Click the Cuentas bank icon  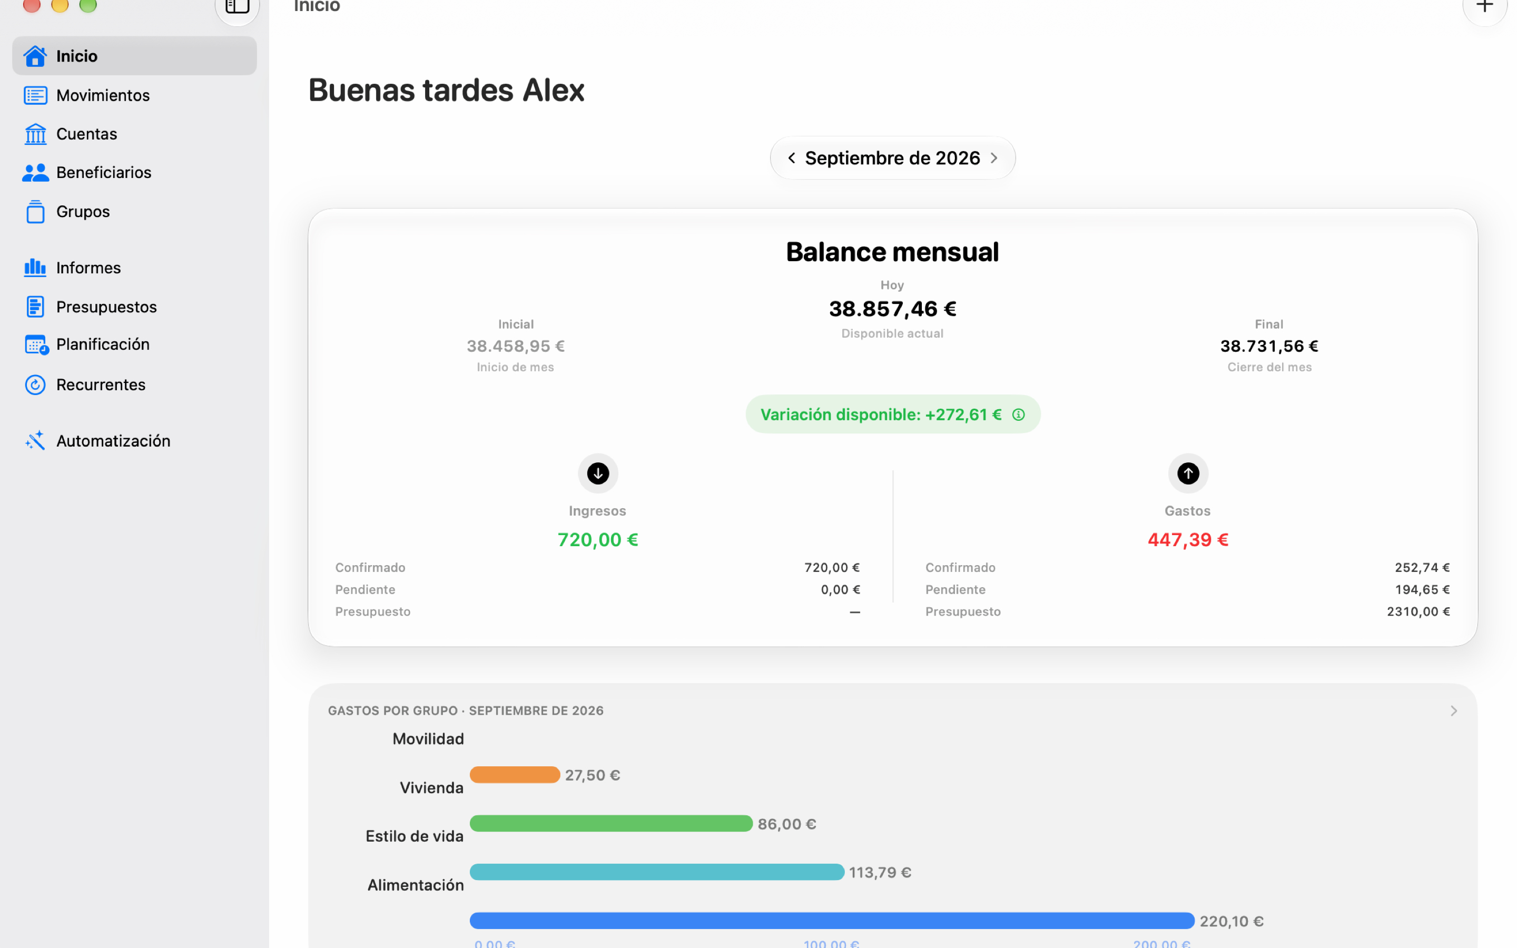pyautogui.click(x=35, y=134)
